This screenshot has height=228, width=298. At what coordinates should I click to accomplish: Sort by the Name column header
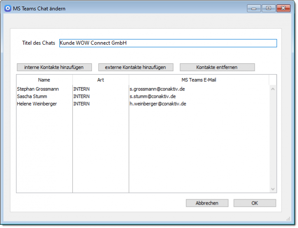44,80
